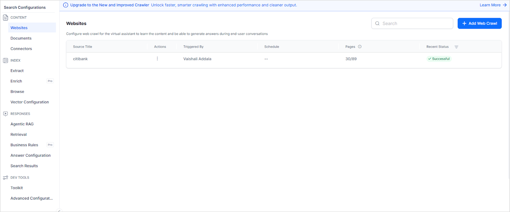Click the Content section document icon
Image resolution: width=510 pixels, height=212 pixels.
tap(5, 17)
